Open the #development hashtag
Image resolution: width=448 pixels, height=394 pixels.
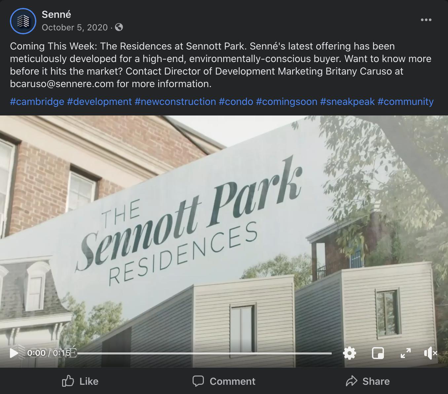tap(99, 102)
